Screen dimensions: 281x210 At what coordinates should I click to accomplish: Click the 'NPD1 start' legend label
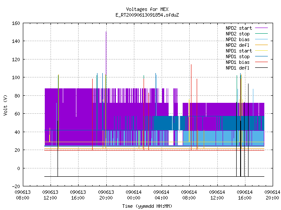239,51
